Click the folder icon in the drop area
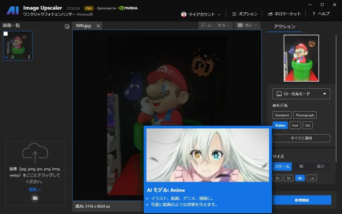This screenshot has width=342, height=214. [x=35, y=198]
